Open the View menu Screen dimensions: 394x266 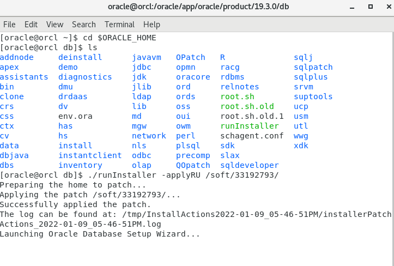54,25
